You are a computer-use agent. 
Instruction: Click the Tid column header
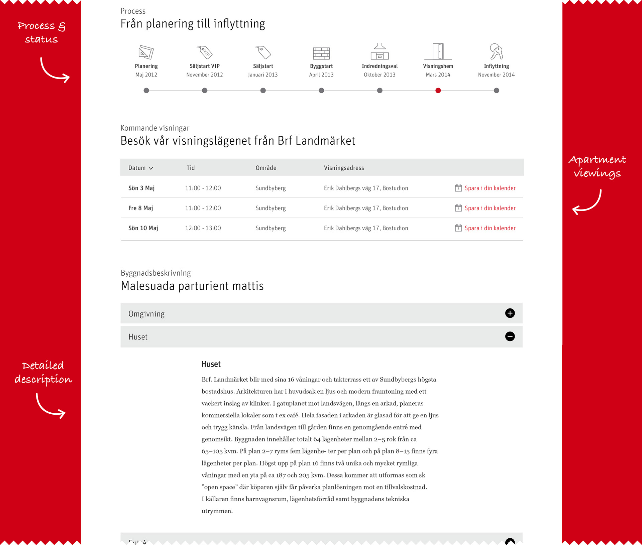(x=191, y=168)
